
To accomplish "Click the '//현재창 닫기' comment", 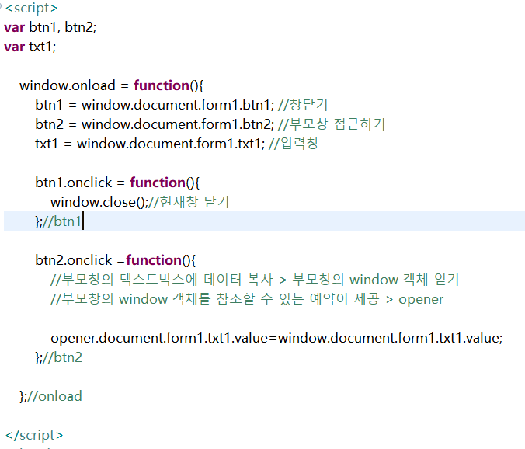I will tap(187, 202).
